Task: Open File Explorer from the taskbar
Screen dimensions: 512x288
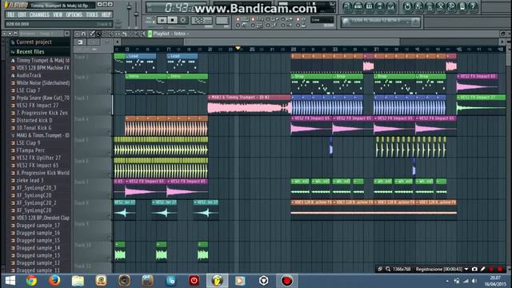Action: tap(78, 281)
